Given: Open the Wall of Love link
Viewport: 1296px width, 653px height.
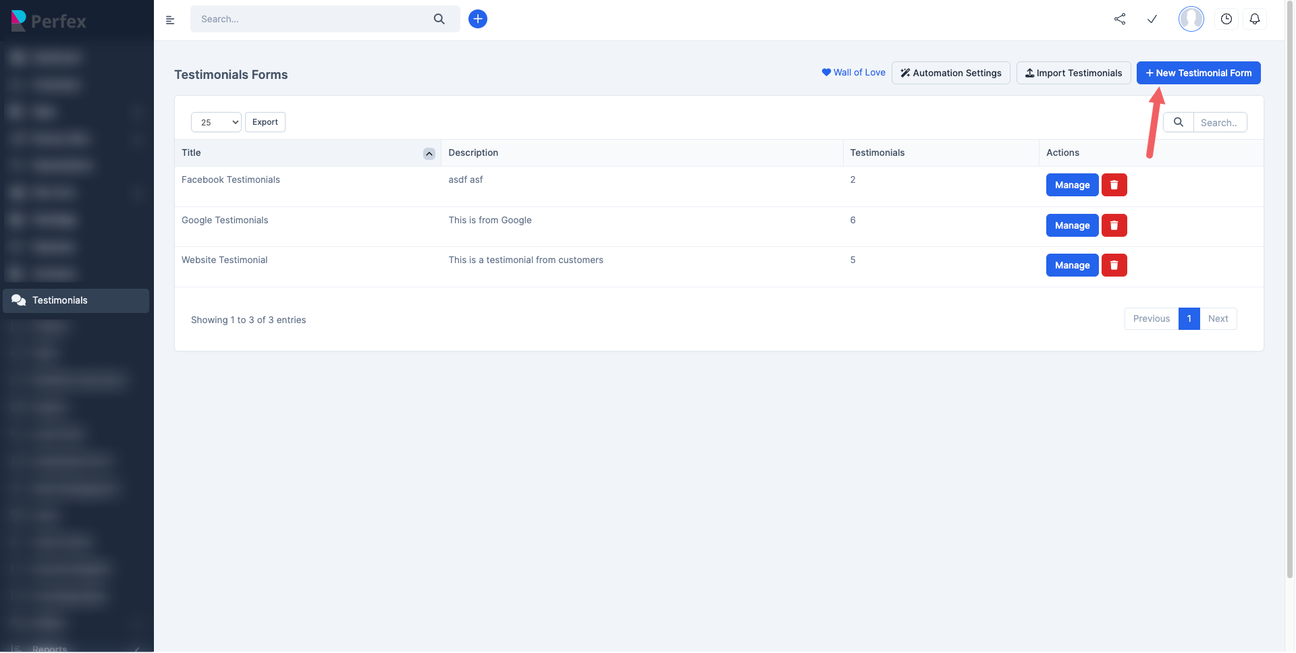Looking at the screenshot, I should 853,72.
